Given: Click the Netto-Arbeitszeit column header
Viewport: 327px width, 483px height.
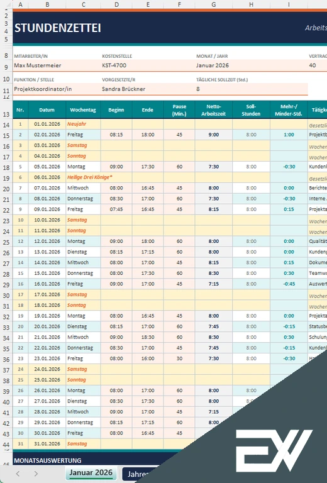Looking at the screenshot, I should (214, 110).
